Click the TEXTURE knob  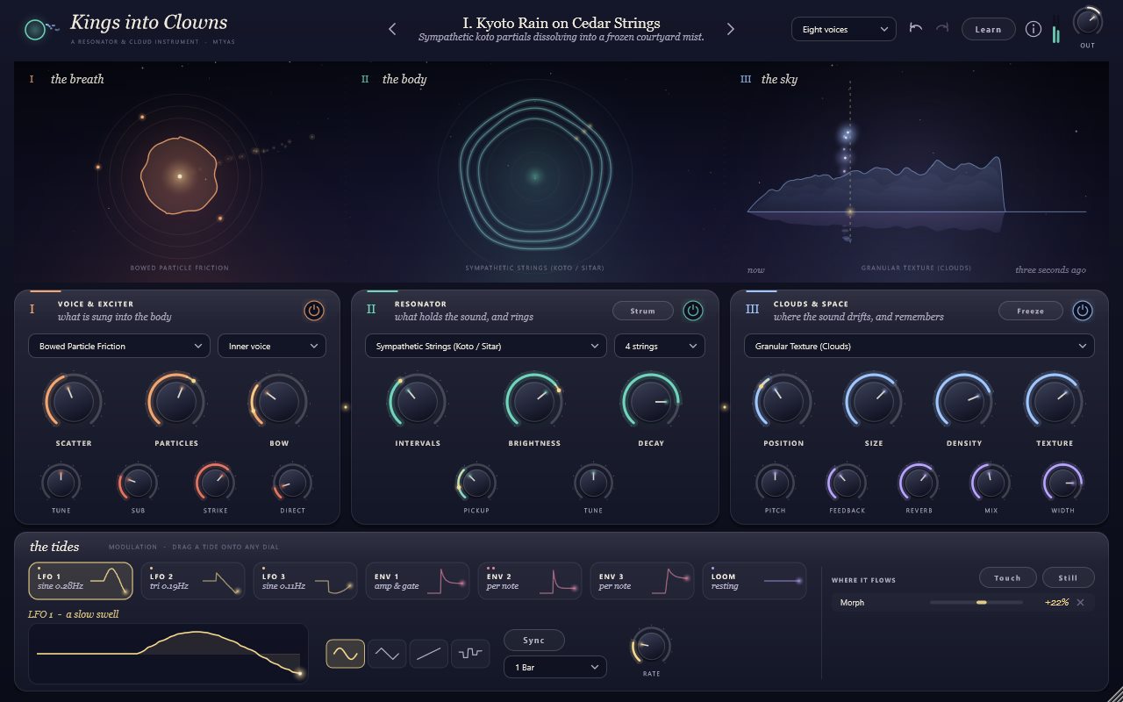(1055, 402)
